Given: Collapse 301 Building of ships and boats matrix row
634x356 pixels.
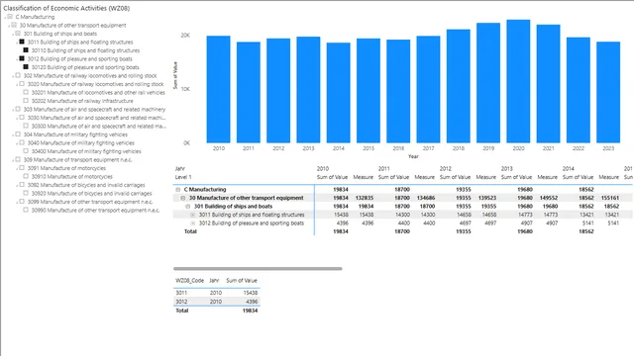Looking at the screenshot, I should point(187,207).
